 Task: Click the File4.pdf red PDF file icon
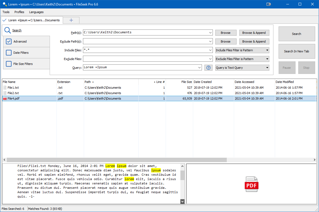tap(5, 98)
